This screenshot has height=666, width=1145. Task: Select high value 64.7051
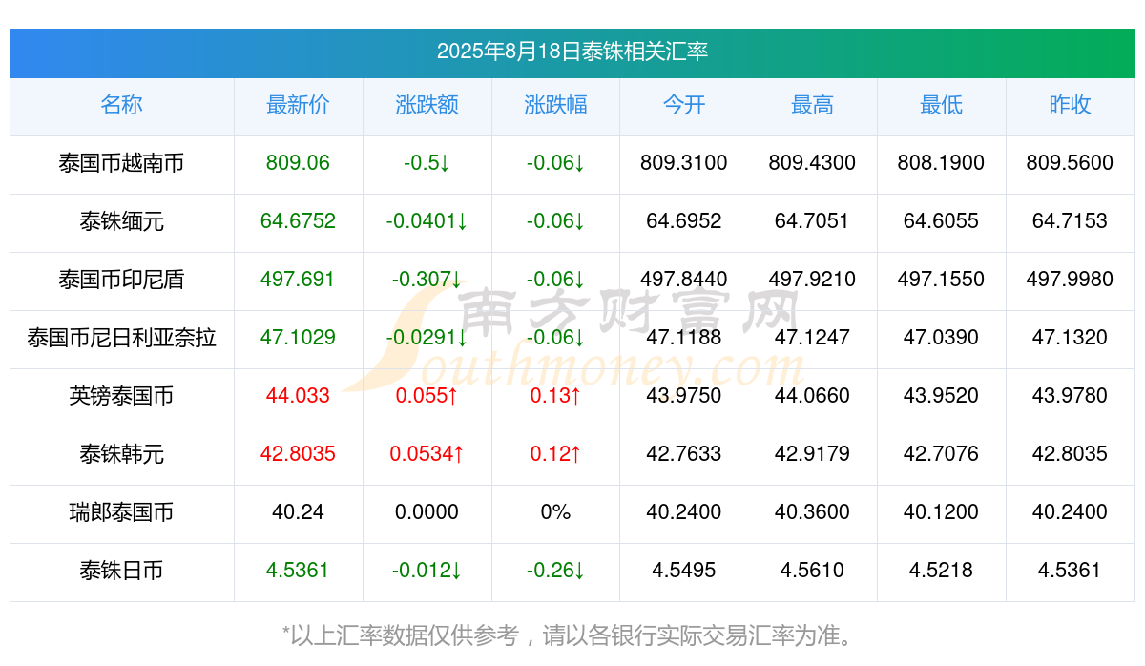coord(812,221)
